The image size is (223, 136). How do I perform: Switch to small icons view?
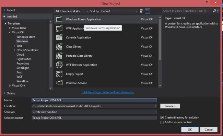(141, 11)
